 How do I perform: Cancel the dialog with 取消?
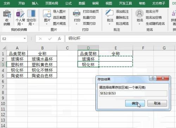[157, 103]
